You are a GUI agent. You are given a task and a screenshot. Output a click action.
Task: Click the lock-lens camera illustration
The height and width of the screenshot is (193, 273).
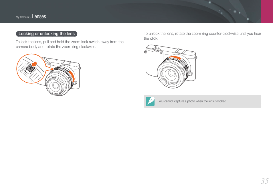[49, 75]
